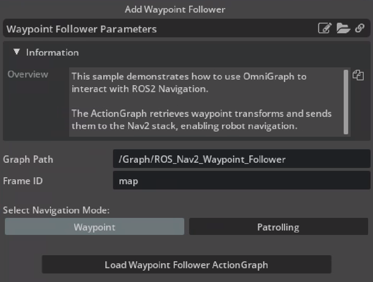
Task: Click the Waypoint Follower Parameters header
Action: click(x=81, y=29)
